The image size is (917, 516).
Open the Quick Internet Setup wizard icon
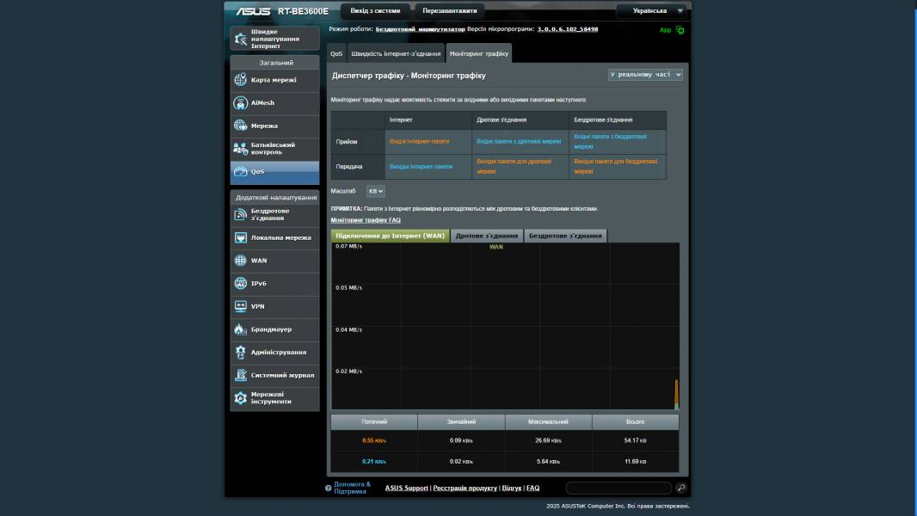pos(240,39)
